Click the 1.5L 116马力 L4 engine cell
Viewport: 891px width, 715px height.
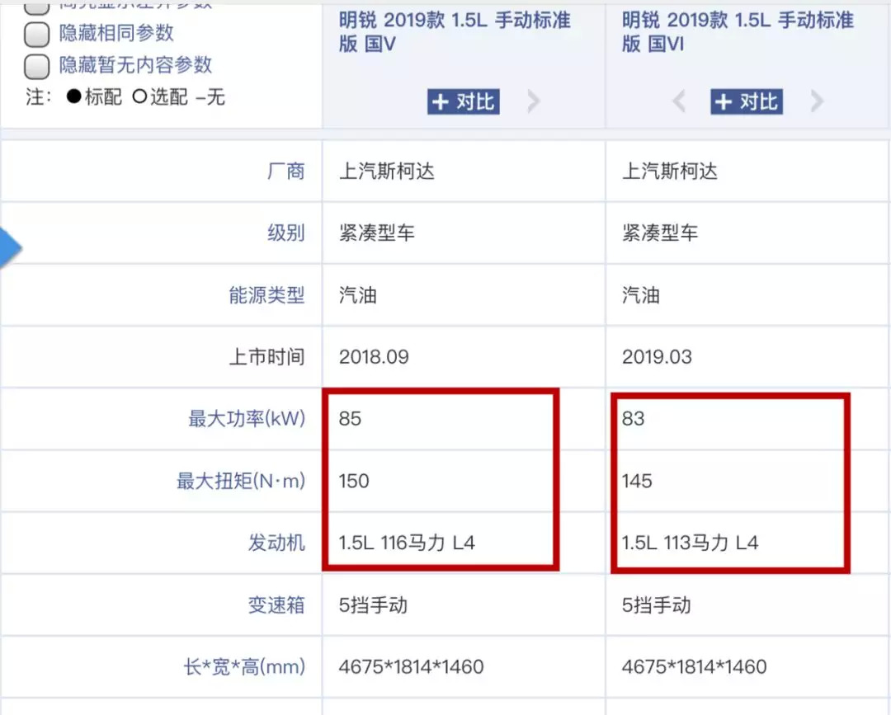pos(407,543)
